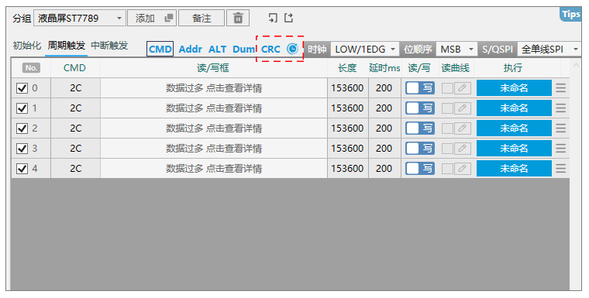Click the table scrollbar up arrow
Screen dimensions: 589x298
[576, 65]
